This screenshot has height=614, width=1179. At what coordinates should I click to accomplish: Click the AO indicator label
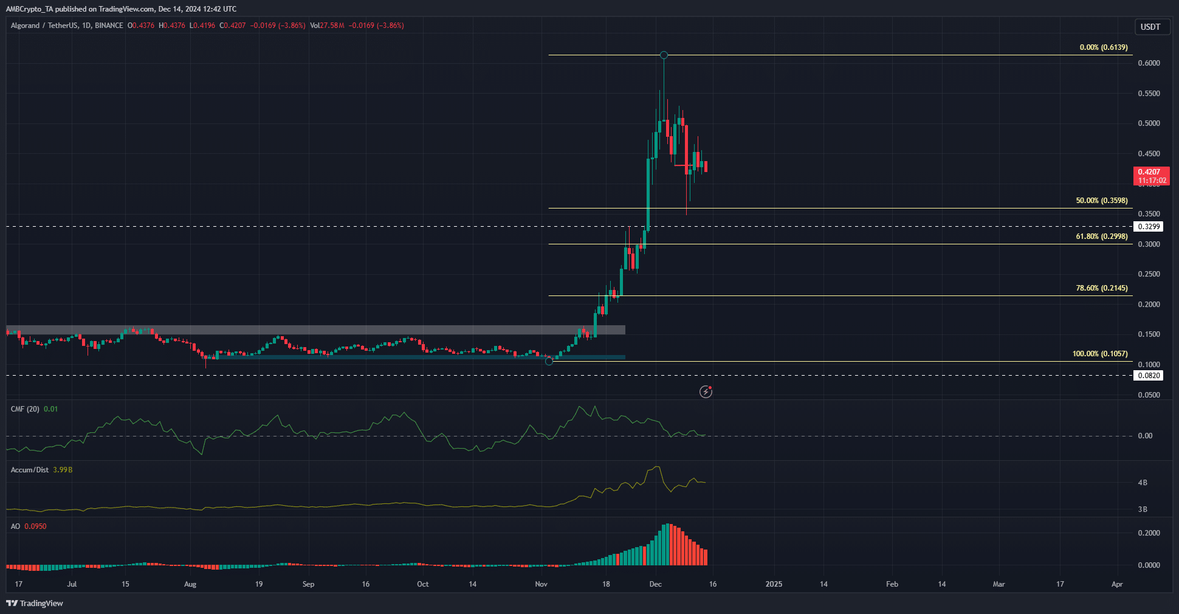click(x=15, y=526)
